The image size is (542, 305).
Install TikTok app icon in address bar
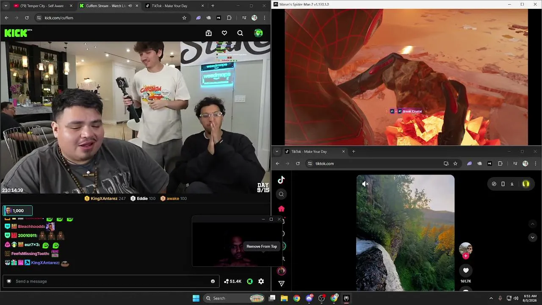[x=446, y=164]
